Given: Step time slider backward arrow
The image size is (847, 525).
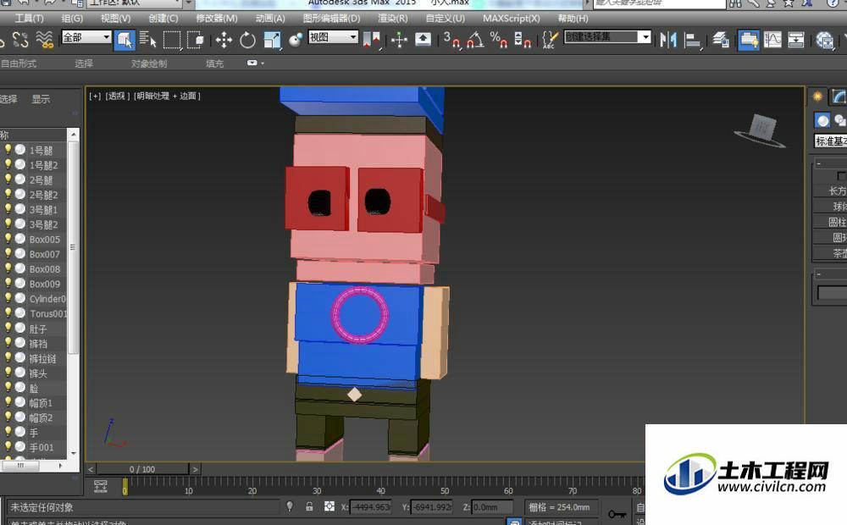Looking at the screenshot, I should pyautogui.click(x=91, y=469).
